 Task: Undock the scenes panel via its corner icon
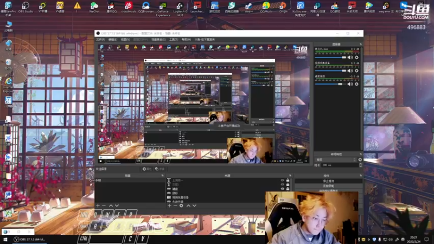click(x=162, y=175)
